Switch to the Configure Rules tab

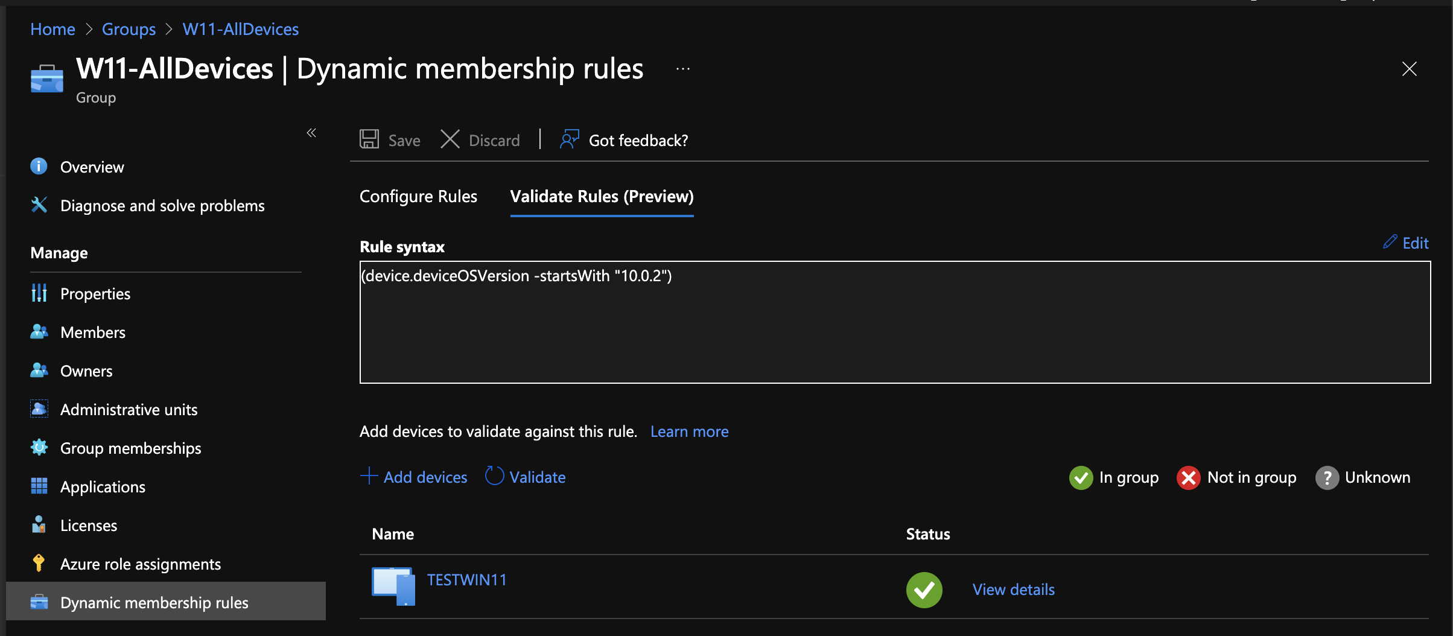click(418, 197)
